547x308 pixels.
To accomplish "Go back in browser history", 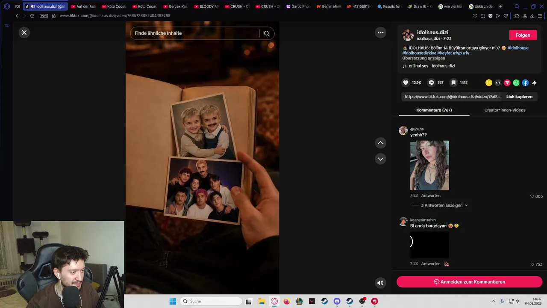I will (x=17, y=16).
